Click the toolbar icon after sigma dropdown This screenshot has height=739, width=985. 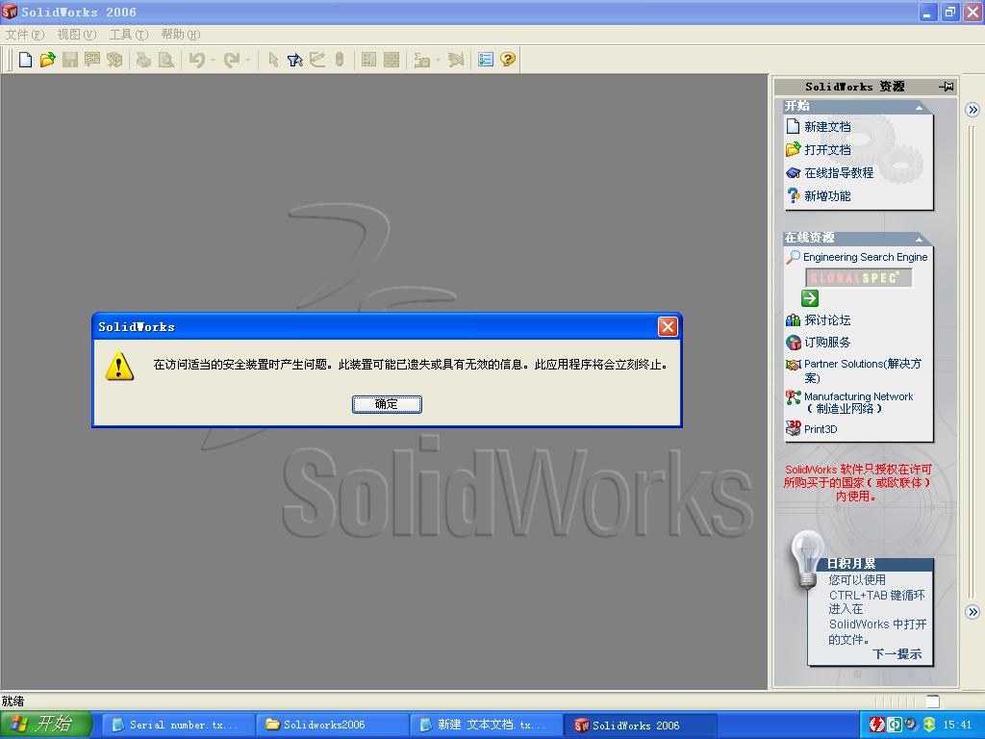(455, 60)
